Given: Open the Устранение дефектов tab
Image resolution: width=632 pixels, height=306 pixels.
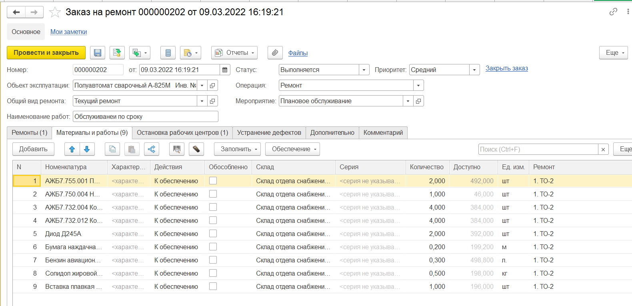Looking at the screenshot, I should 269,133.
